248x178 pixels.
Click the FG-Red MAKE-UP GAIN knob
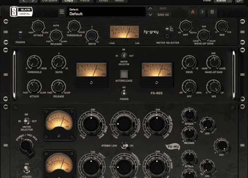point(214,63)
